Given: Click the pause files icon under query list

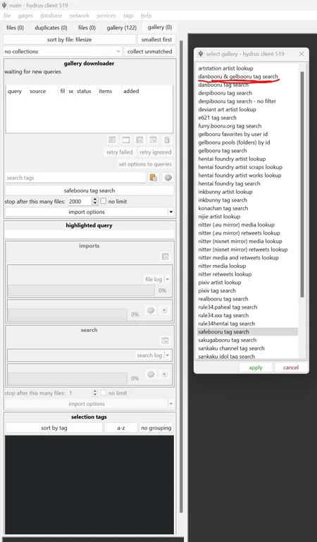Looking at the screenshot, I should tap(139, 140).
